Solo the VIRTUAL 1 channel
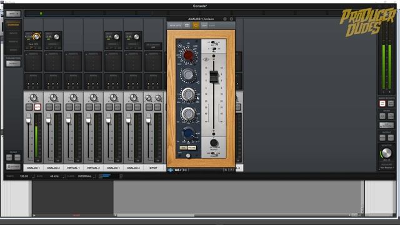Image resolution: width=400 pixels, height=225 pixels. pos(69,107)
